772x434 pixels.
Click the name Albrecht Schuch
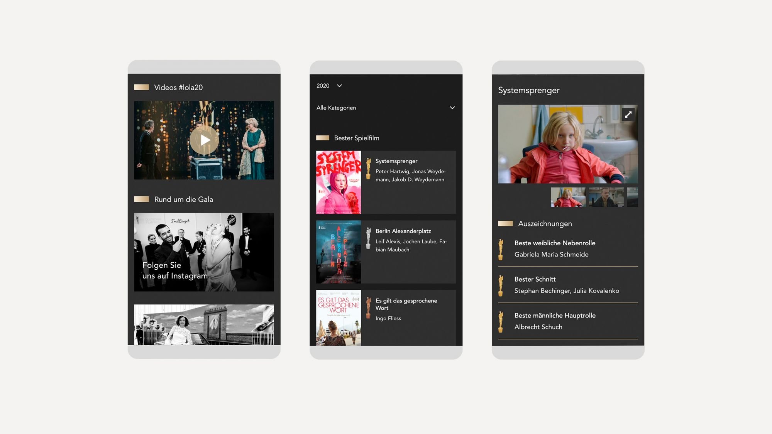(538, 327)
